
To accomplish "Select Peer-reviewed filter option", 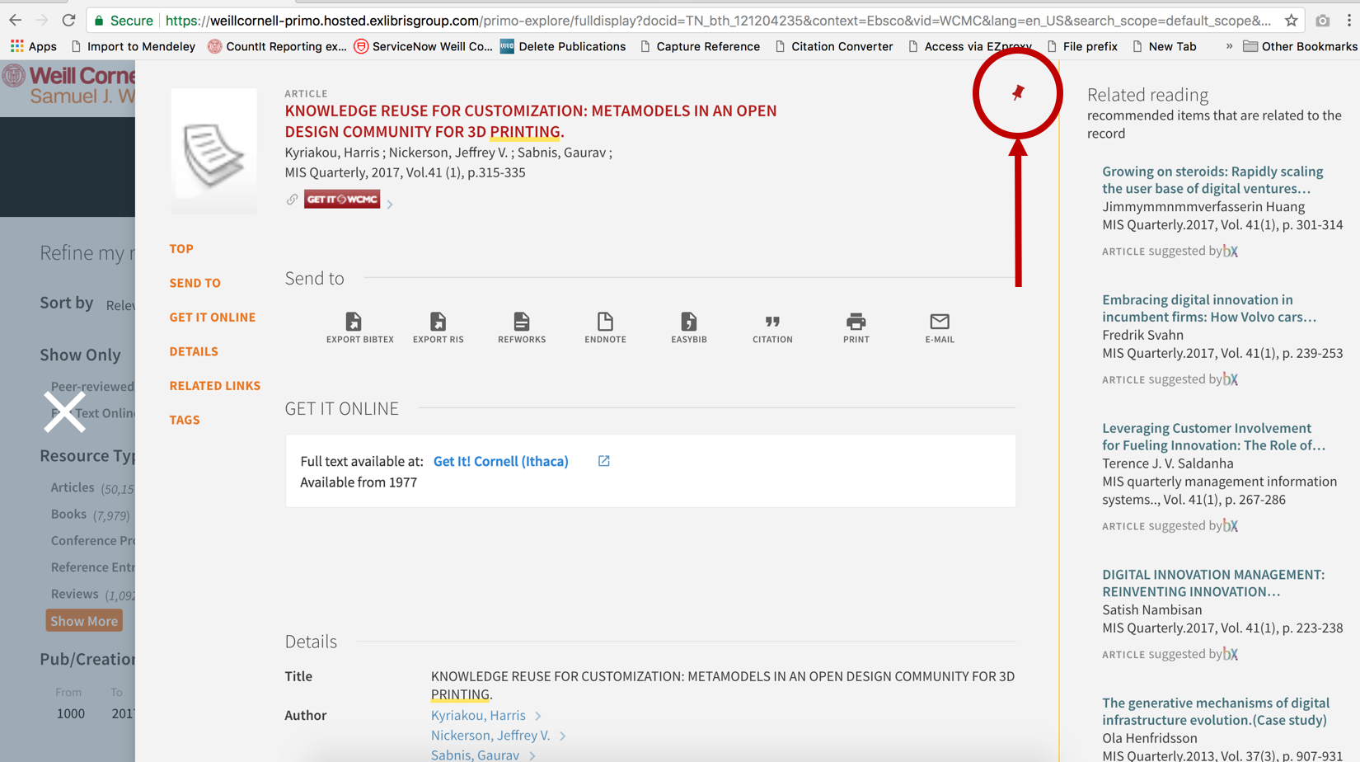I will click(x=92, y=386).
